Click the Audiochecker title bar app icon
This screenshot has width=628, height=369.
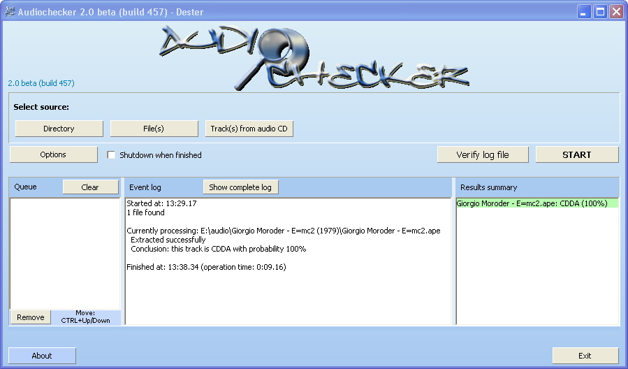10,12
